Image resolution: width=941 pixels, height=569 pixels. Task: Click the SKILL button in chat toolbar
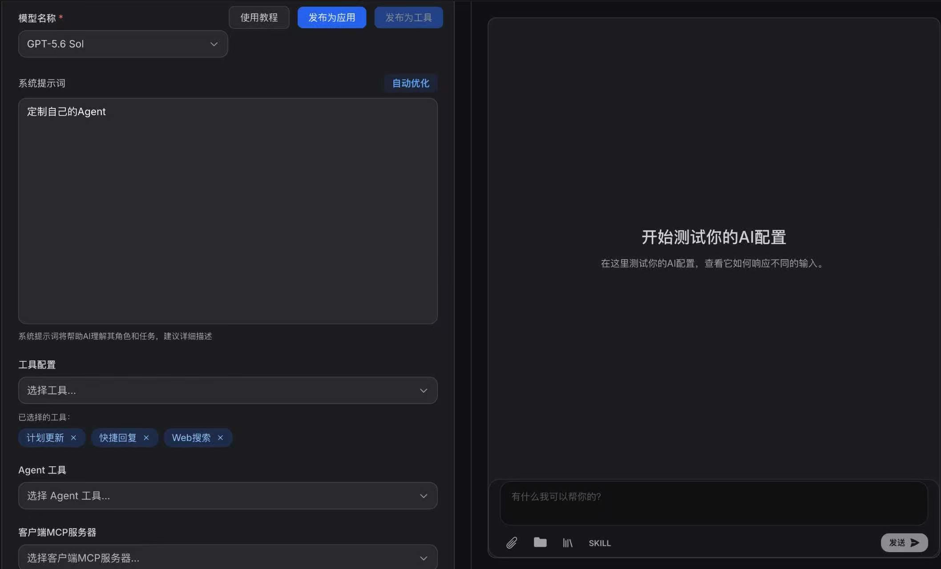600,543
